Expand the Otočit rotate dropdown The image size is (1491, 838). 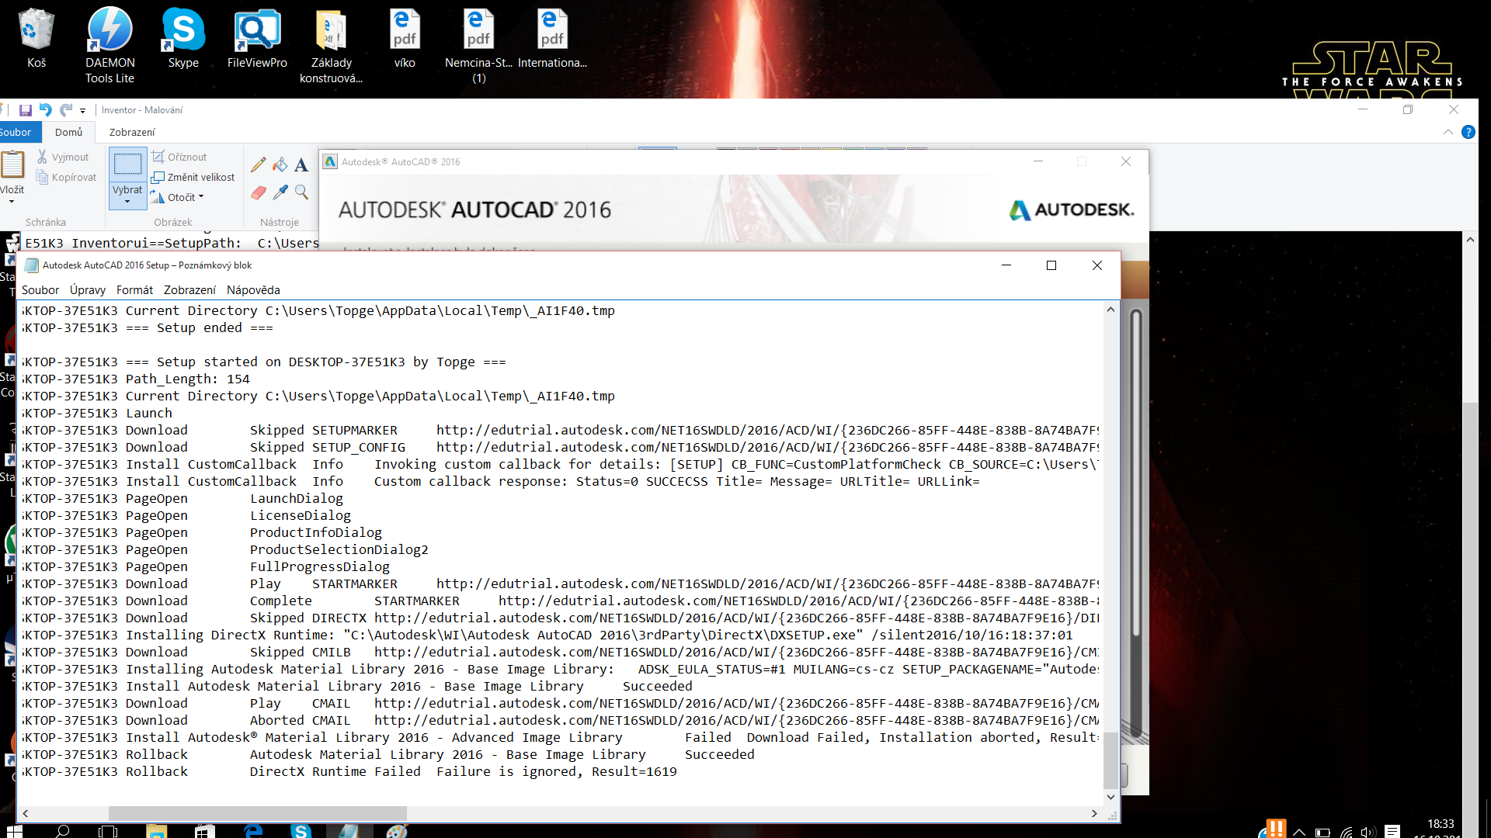point(201,197)
